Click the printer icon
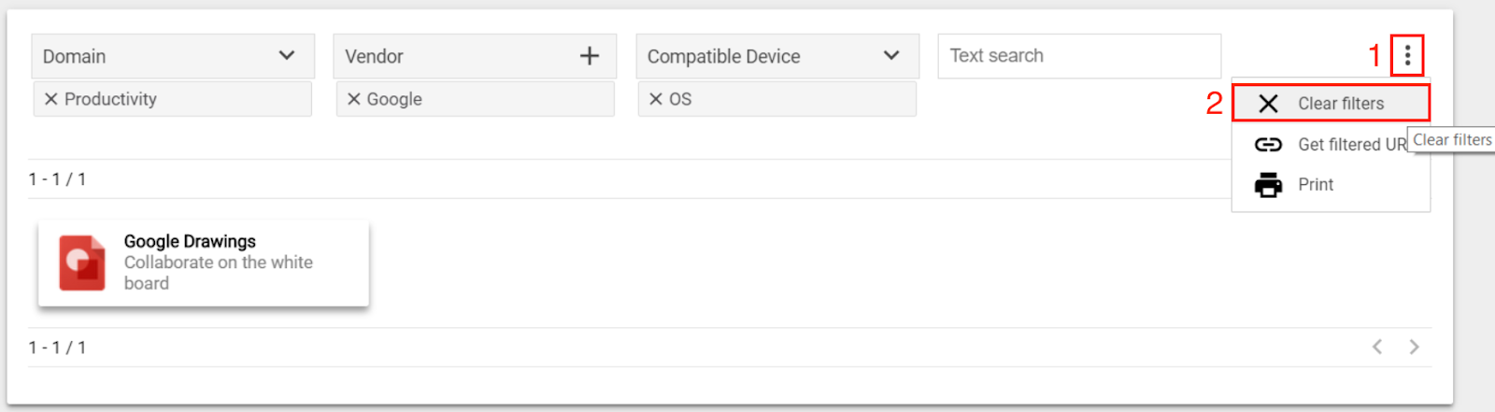 tap(1268, 185)
